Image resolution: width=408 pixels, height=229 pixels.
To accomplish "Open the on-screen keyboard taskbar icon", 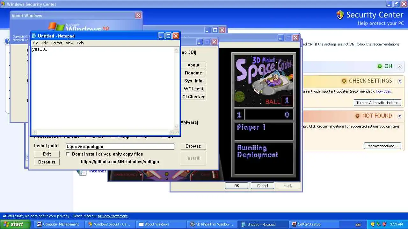I will pyautogui.click(x=358, y=225).
